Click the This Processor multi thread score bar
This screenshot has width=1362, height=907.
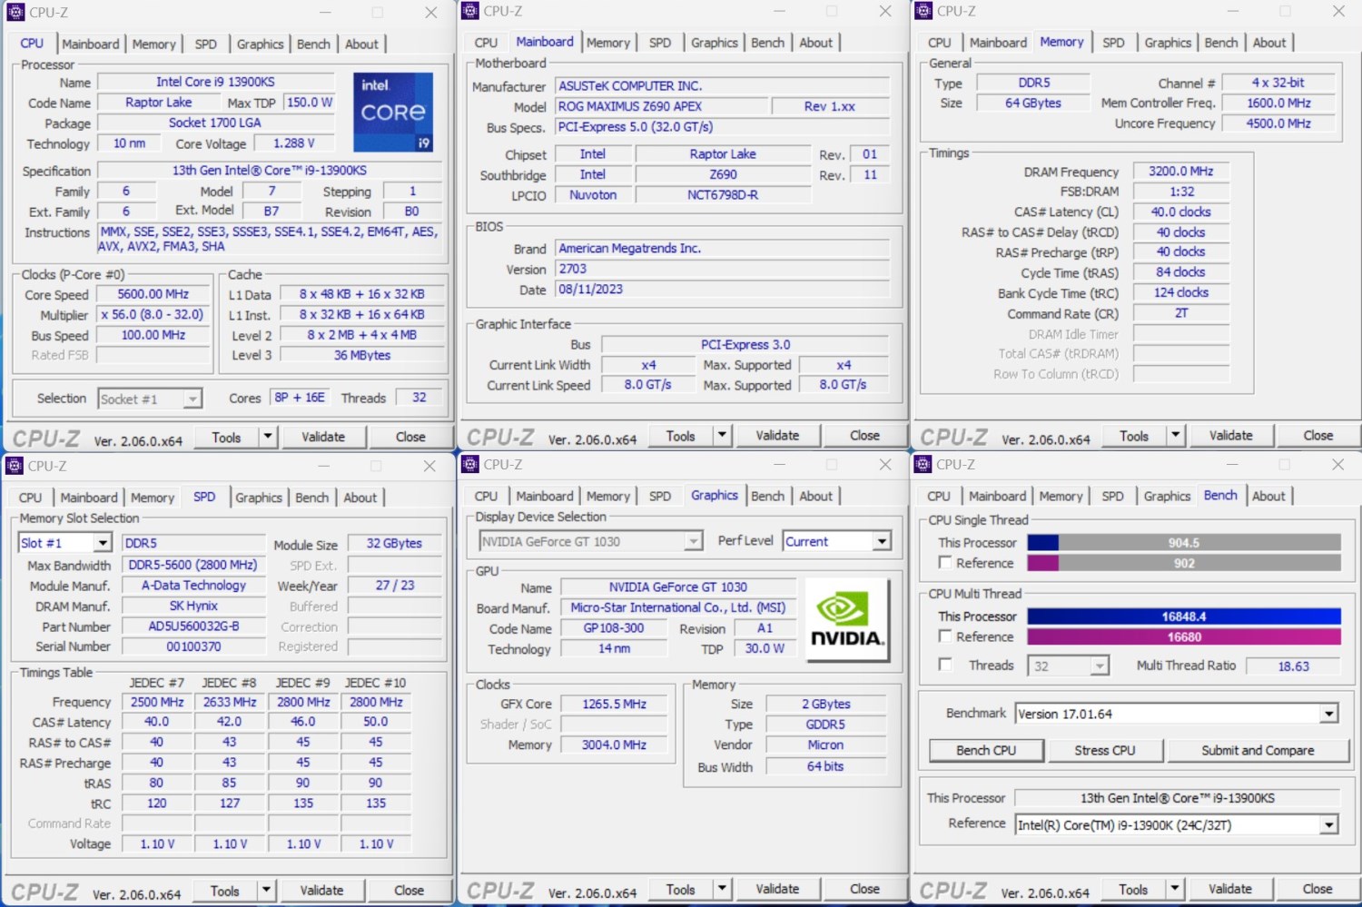(x=1183, y=616)
